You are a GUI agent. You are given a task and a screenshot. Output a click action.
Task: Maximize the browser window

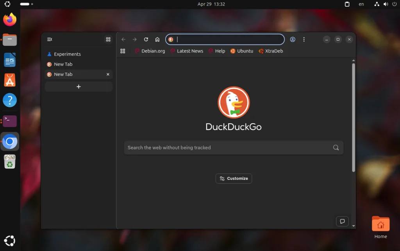pyautogui.click(x=338, y=39)
